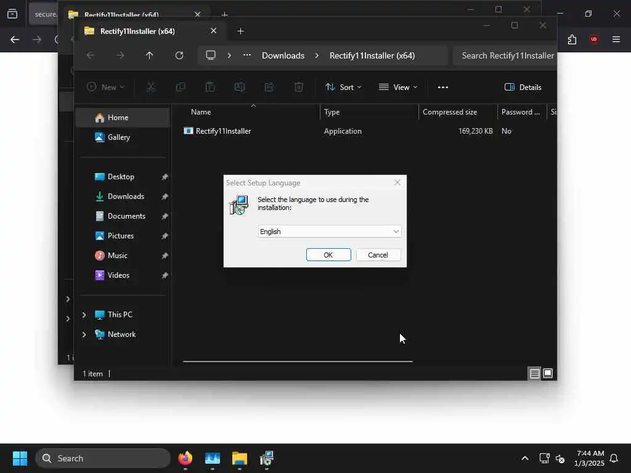
Task: Click the Rename icon in the toolbar
Action: pyautogui.click(x=240, y=87)
